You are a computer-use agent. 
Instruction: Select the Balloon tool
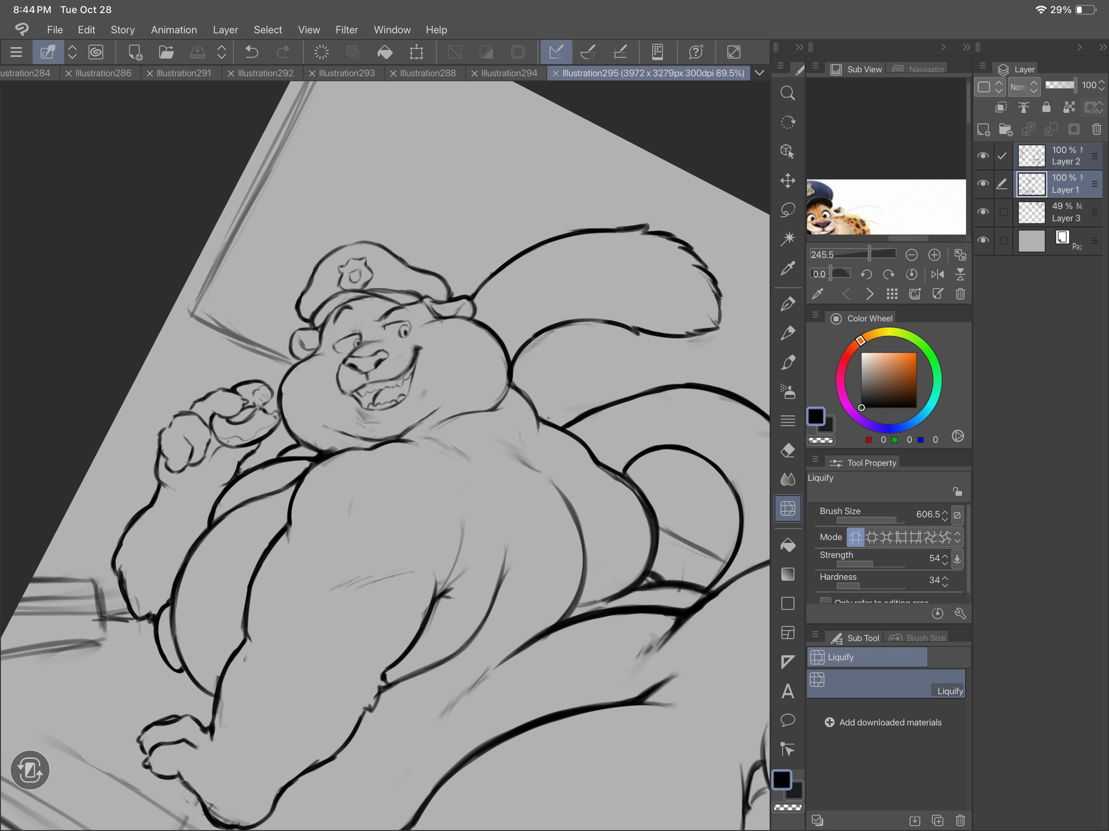tap(787, 720)
